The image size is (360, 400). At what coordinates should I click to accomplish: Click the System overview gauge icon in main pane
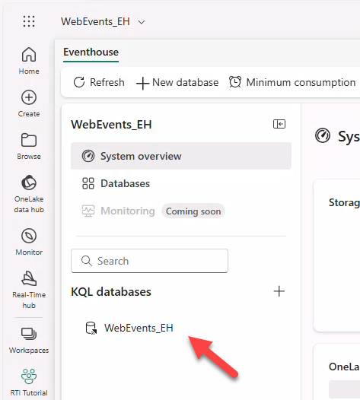pos(323,135)
